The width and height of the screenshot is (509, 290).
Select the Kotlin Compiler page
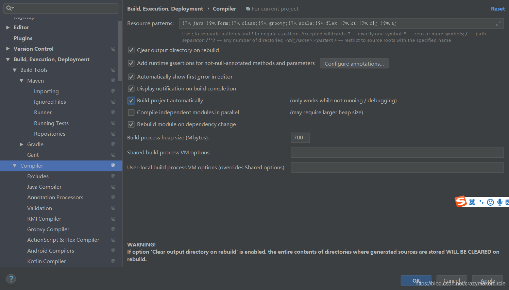[47, 261]
